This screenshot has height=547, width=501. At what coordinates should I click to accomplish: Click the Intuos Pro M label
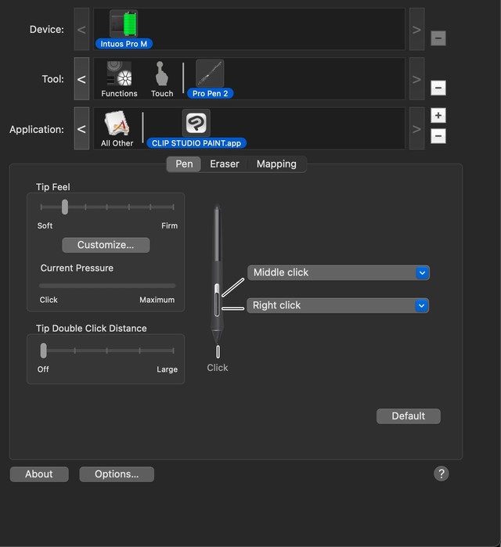[124, 44]
